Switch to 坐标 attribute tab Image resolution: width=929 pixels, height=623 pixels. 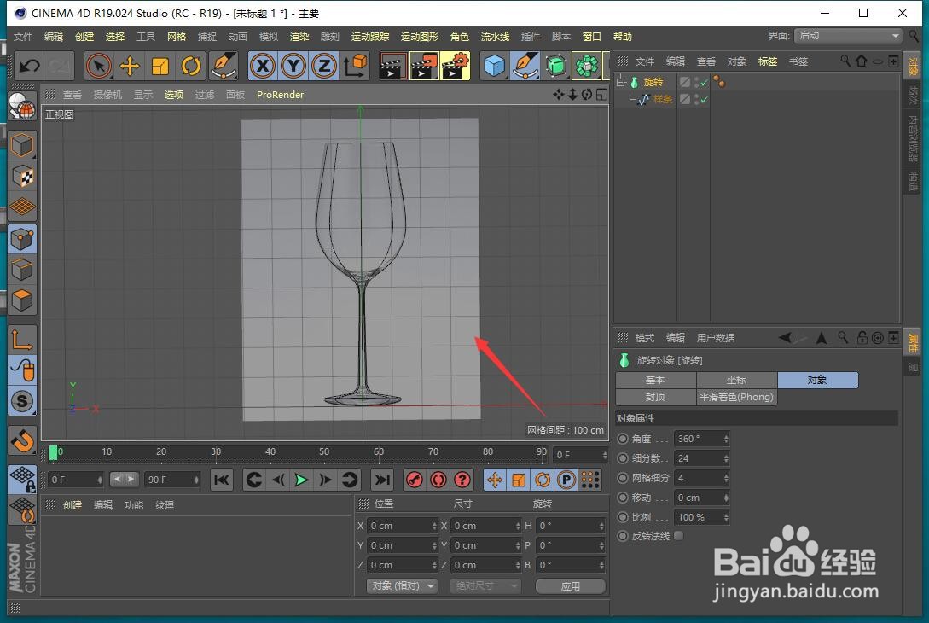[x=736, y=380]
